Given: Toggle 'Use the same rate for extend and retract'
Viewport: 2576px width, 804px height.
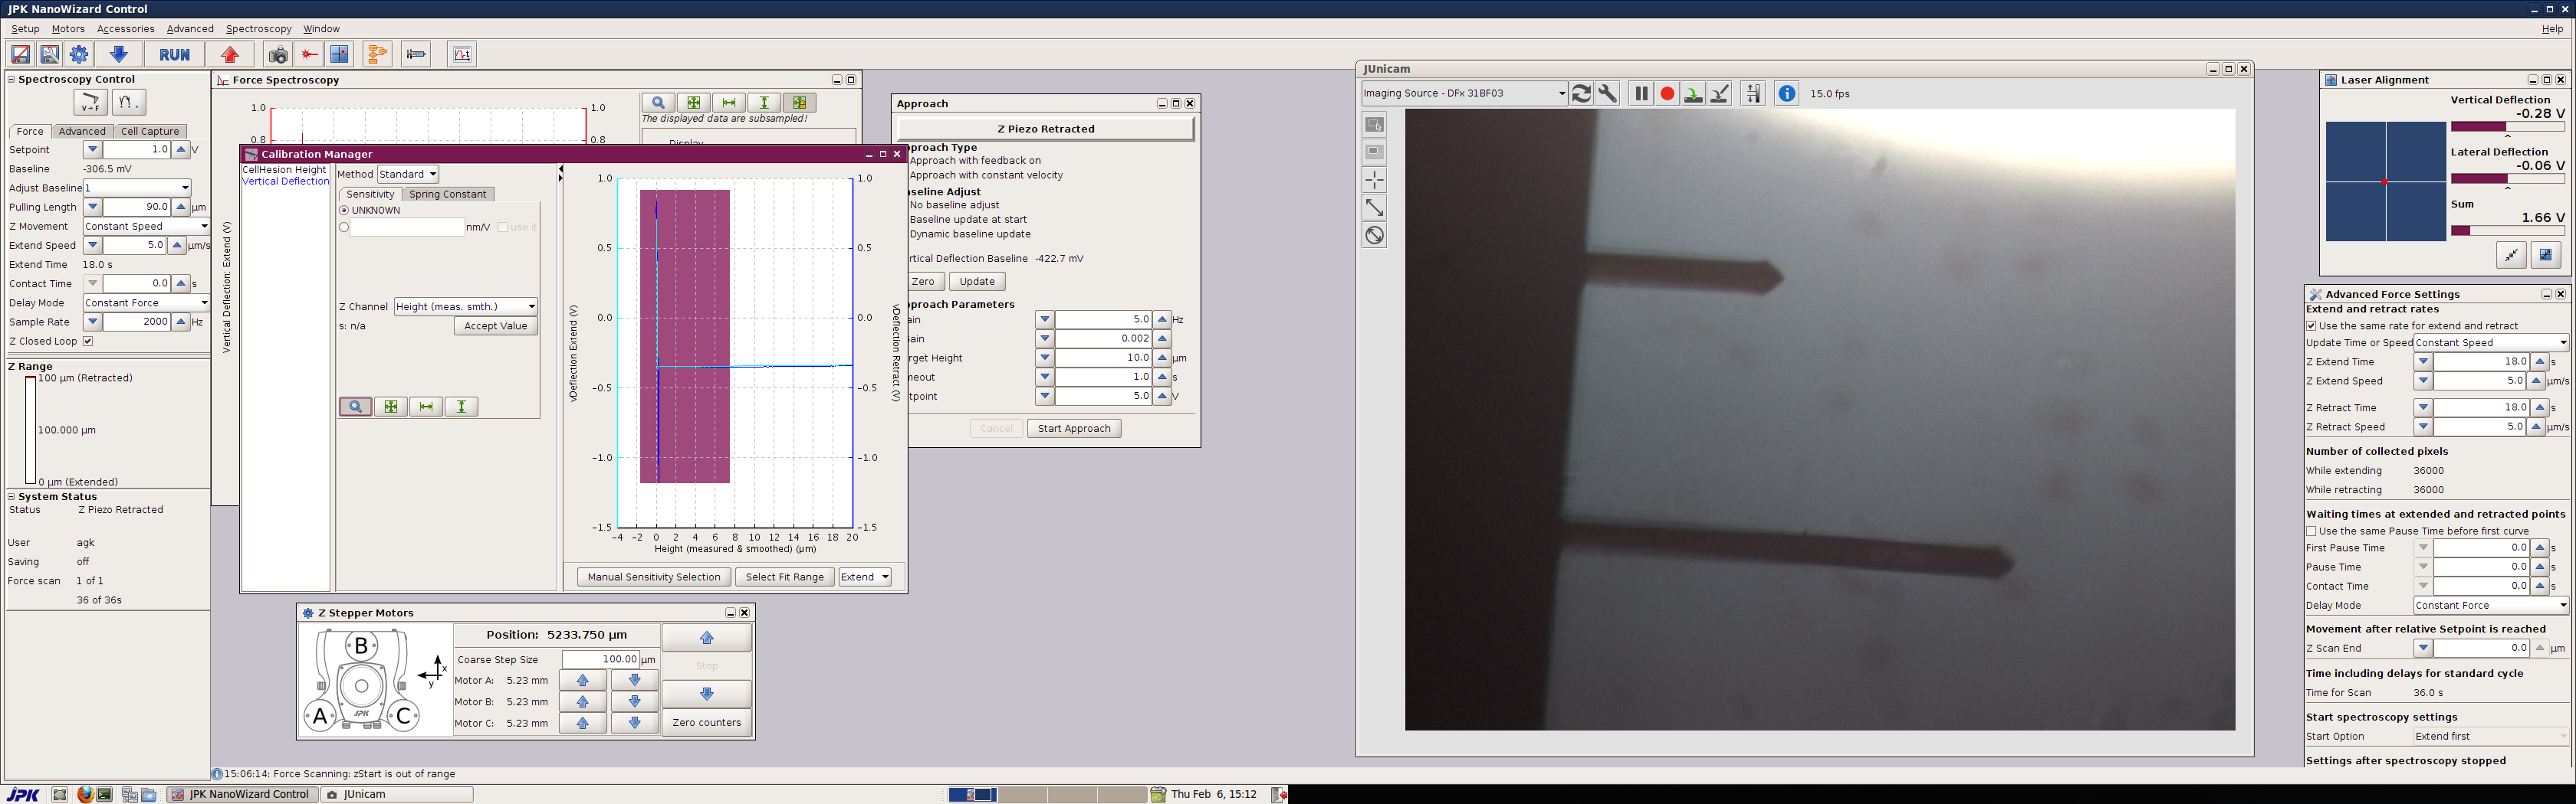Looking at the screenshot, I should click(2312, 325).
